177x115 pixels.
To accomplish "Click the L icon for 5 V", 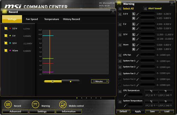I will (134, 24).
